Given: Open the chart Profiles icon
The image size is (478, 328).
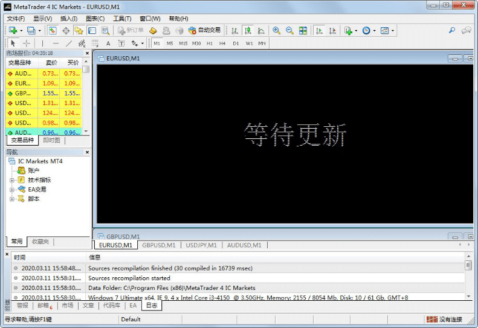Looking at the screenshot, I should click(31, 30).
